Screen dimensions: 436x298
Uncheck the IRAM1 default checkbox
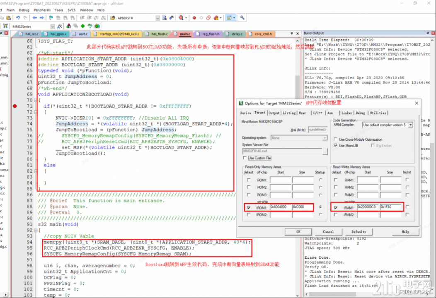(x=336, y=207)
